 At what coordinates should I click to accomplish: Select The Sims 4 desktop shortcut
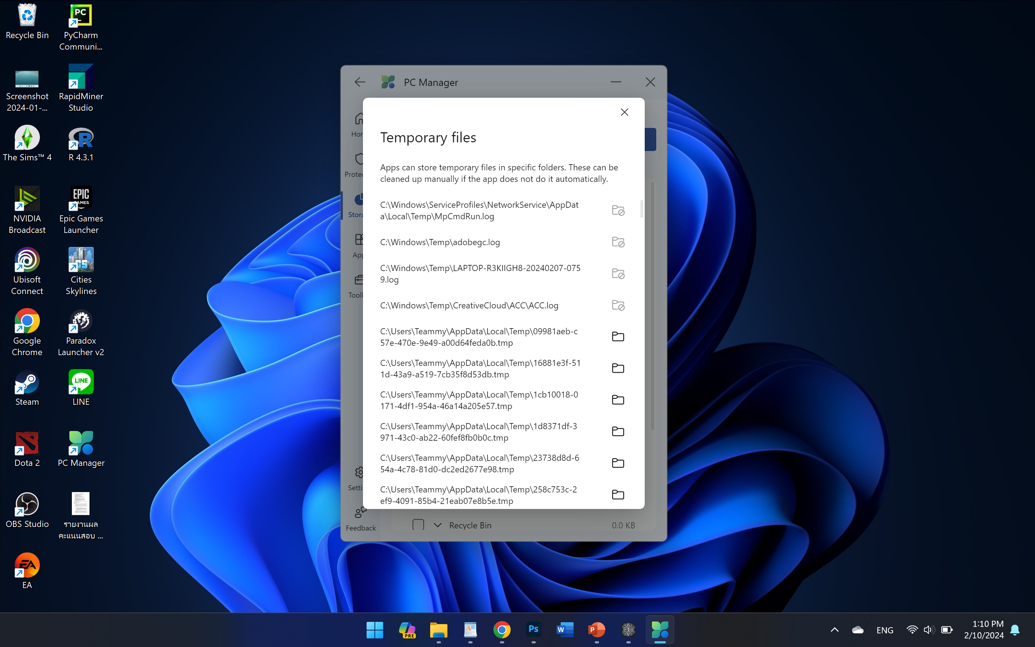(27, 144)
